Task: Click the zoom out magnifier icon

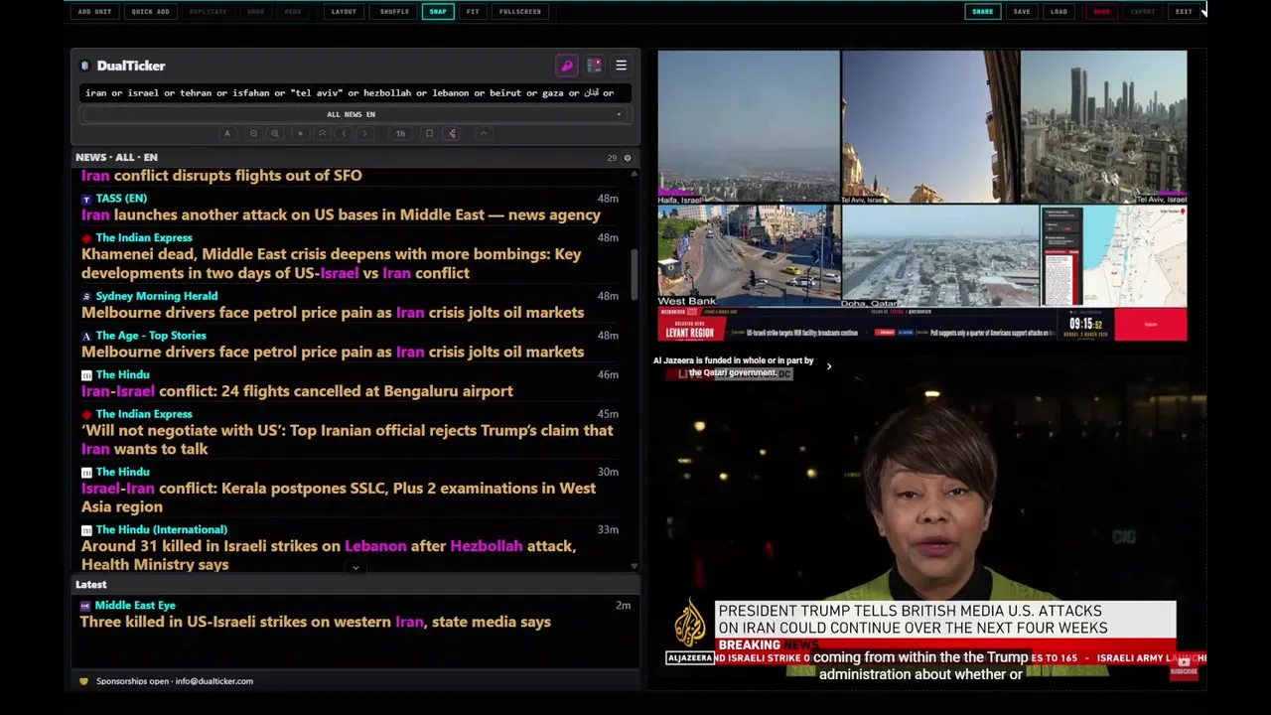Action: [x=253, y=133]
